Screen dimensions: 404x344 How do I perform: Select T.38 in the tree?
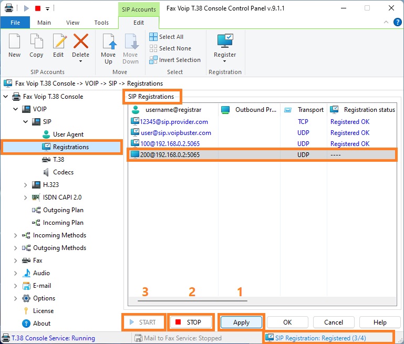pyautogui.click(x=58, y=160)
